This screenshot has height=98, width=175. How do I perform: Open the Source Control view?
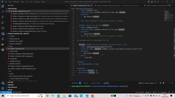(x=3, y=17)
